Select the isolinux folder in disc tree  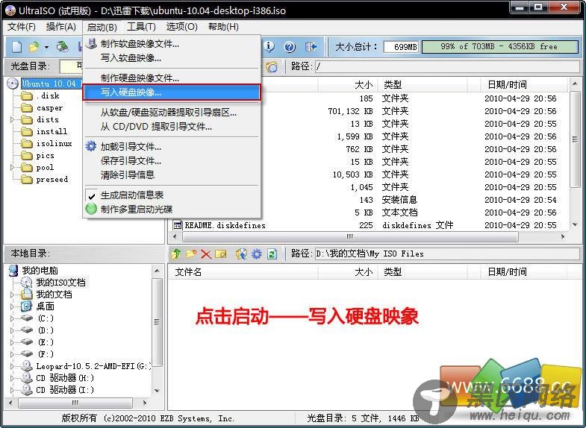coord(54,144)
